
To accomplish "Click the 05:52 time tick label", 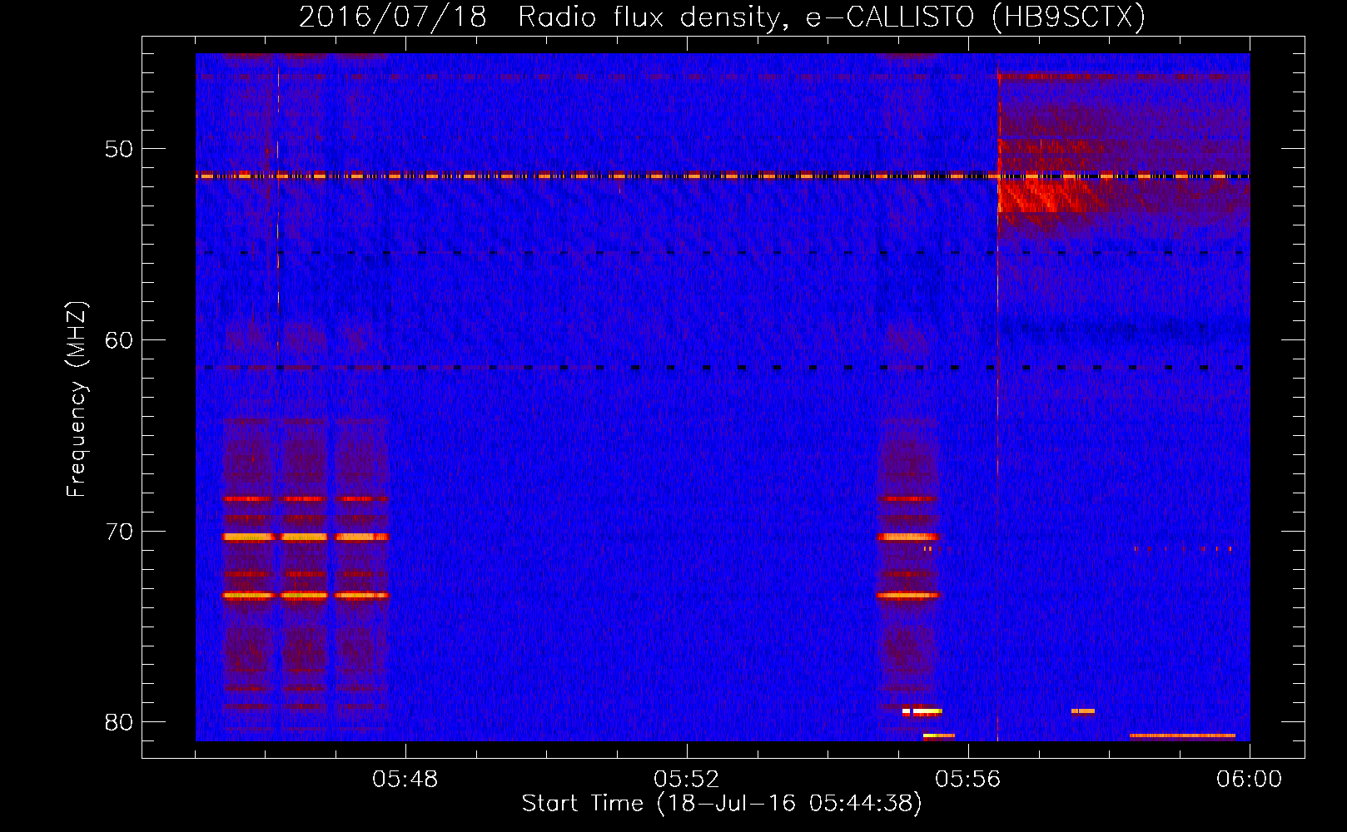I will (687, 780).
